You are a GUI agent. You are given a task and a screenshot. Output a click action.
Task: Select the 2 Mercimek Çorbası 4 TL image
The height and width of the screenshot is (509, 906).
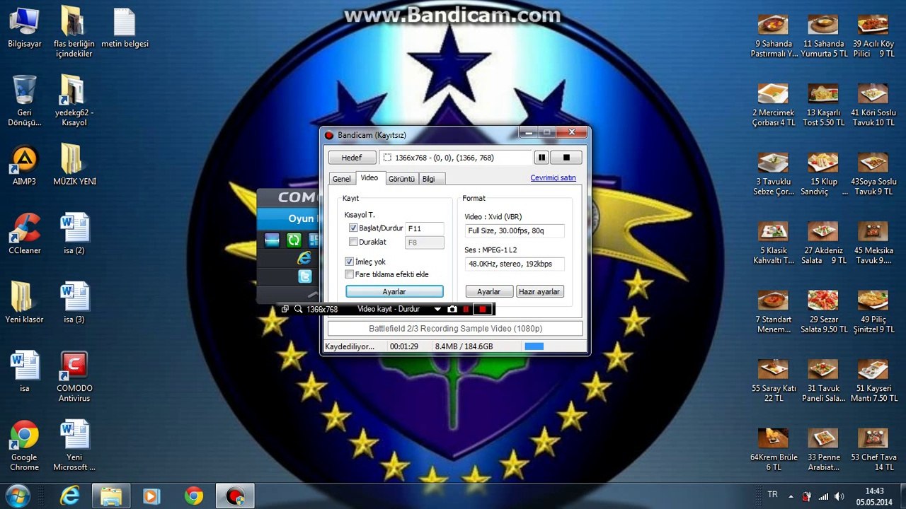774,105
